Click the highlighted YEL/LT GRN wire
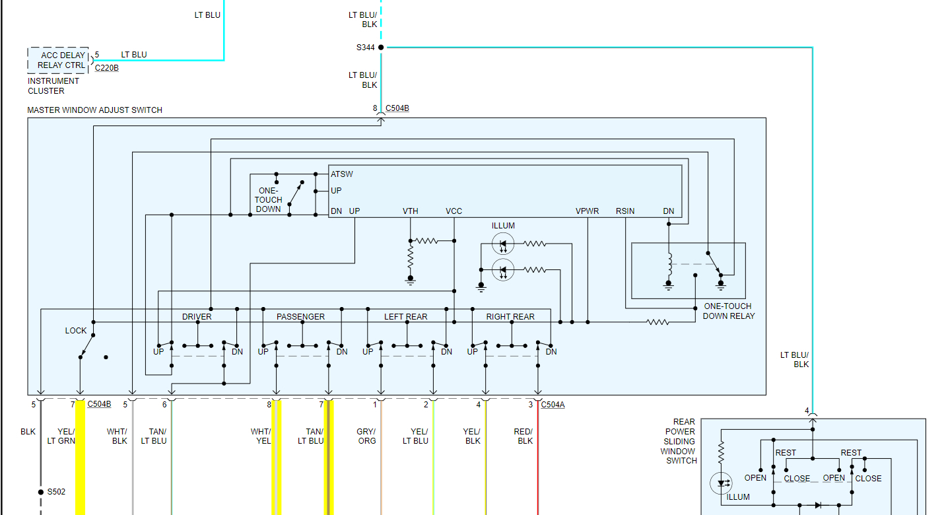 point(81,457)
